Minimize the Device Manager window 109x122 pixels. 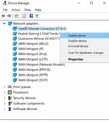click(79, 3)
